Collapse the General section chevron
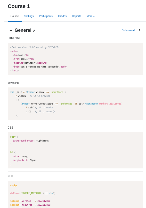The image size is (146, 208). pyautogui.click(x=11, y=31)
